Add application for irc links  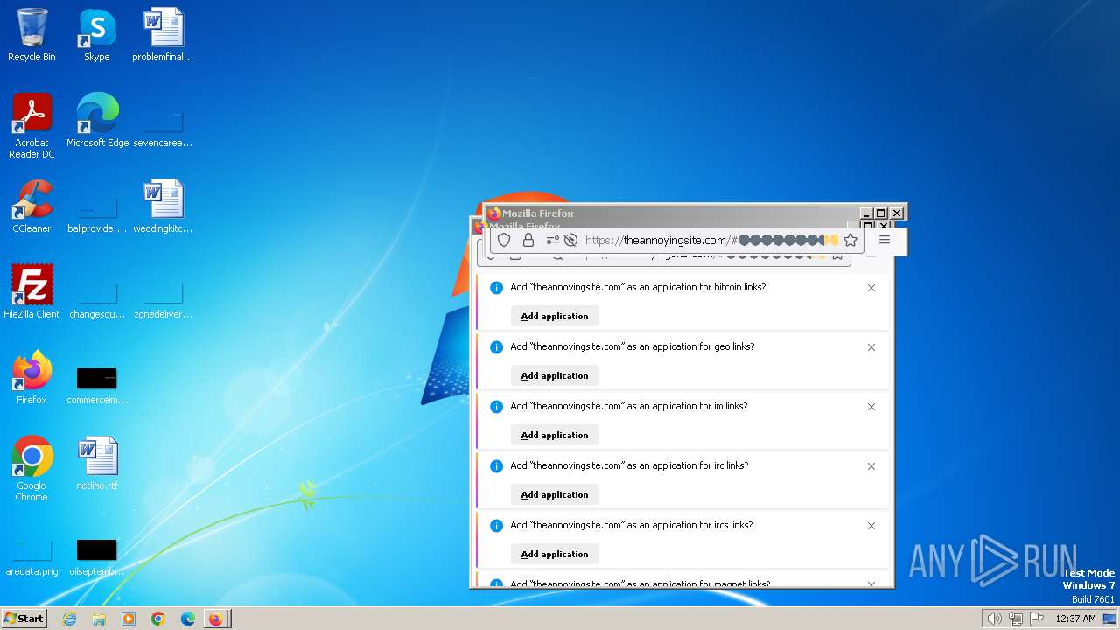pyautogui.click(x=555, y=494)
